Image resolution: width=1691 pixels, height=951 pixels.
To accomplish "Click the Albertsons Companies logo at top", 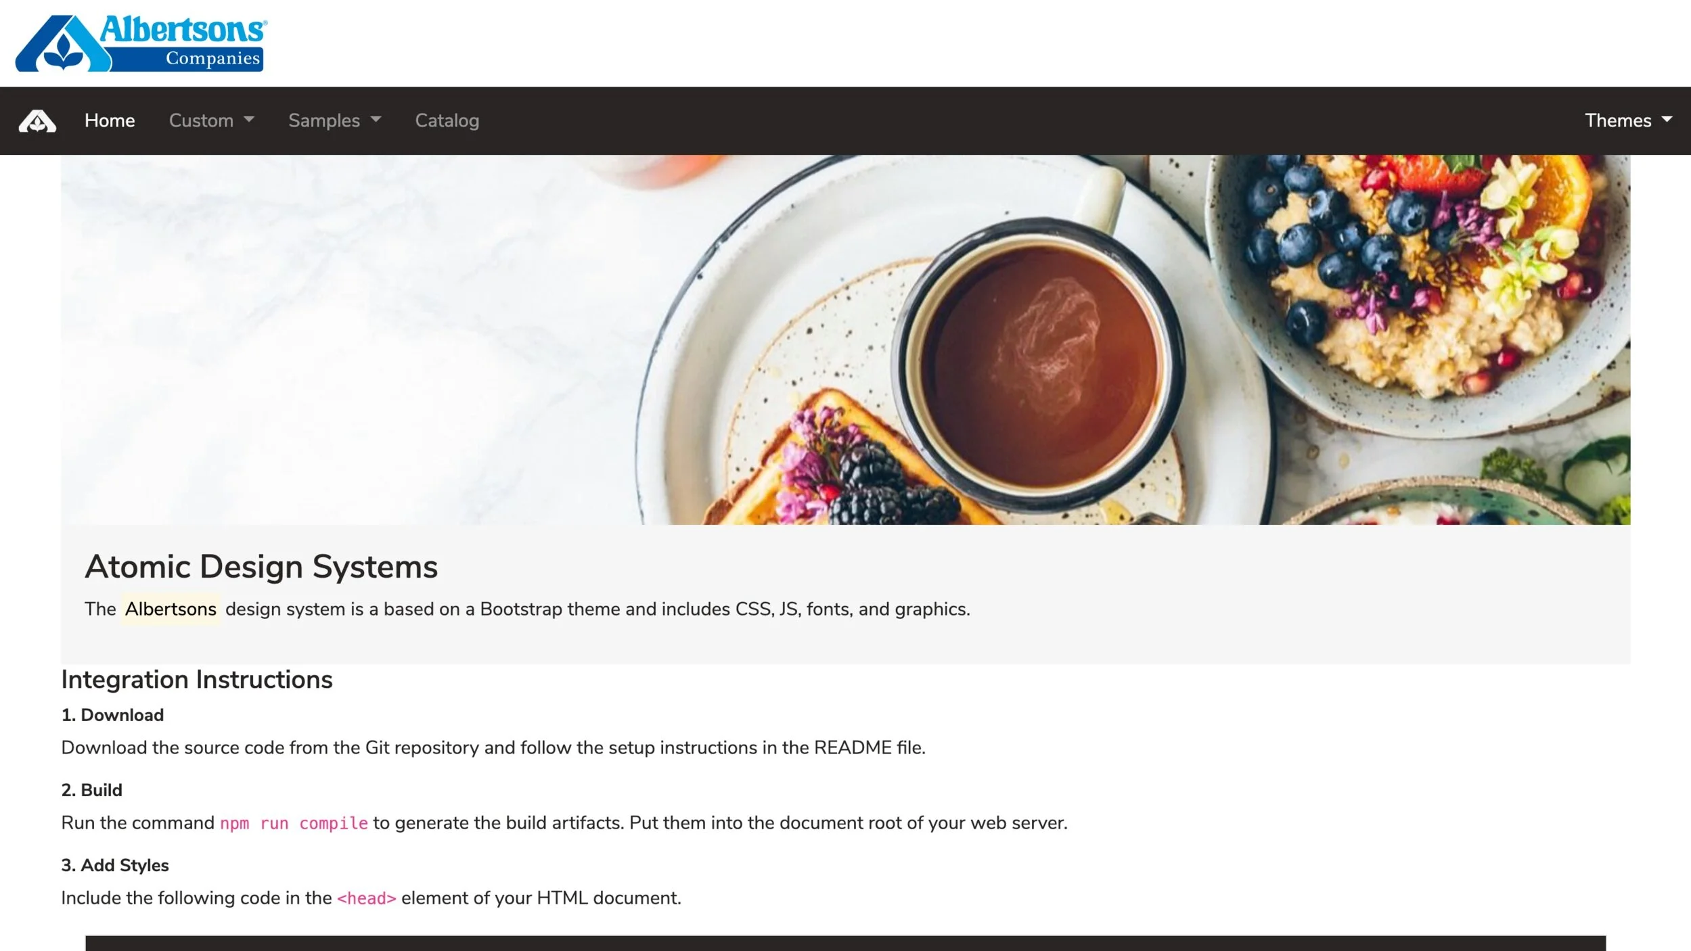I will pos(141,43).
